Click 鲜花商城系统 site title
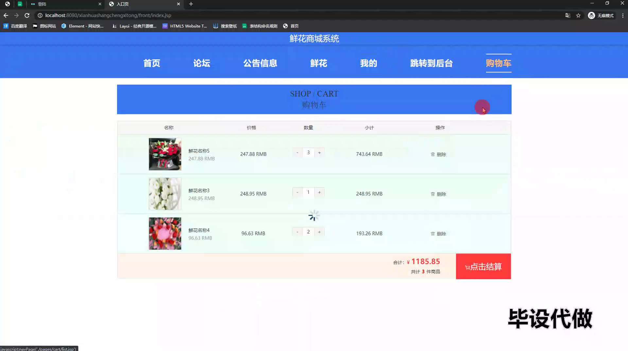Screen dimensions: 628x351 coord(314,39)
